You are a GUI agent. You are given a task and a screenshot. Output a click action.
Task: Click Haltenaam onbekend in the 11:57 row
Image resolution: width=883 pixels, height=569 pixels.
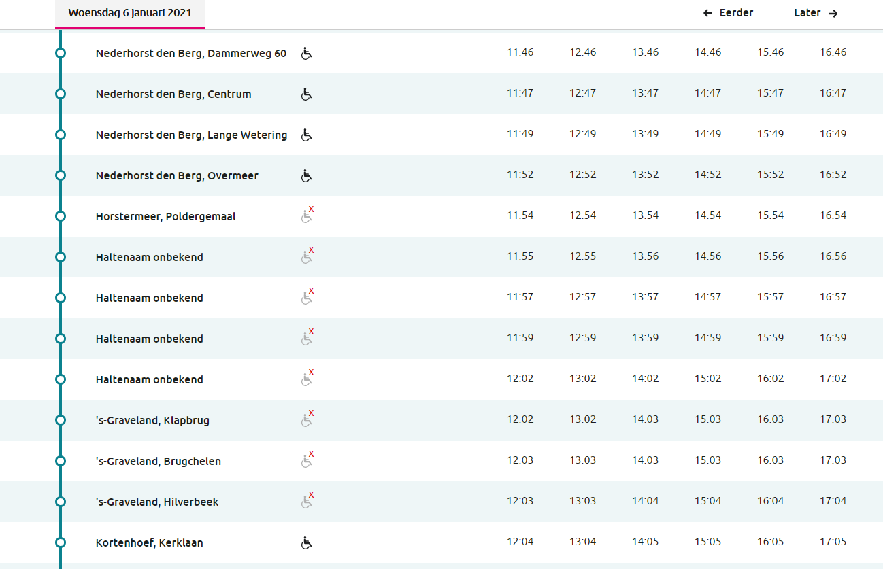click(150, 298)
